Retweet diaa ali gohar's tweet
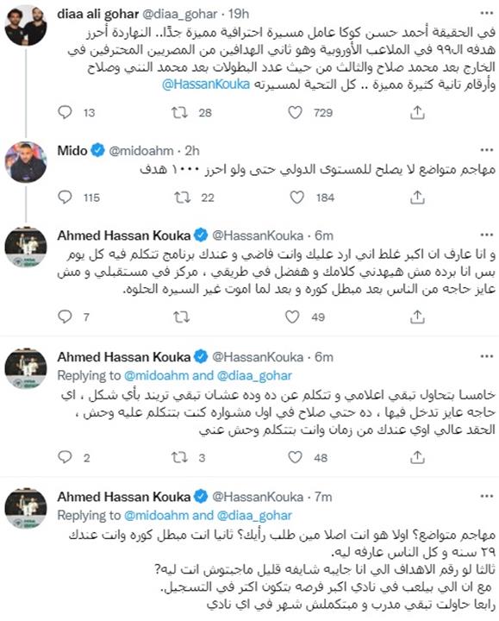The height and width of the screenshot is (621, 499). (x=179, y=113)
